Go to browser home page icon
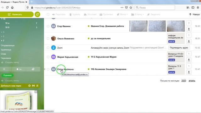Viewport: 201px width, 113px height. pos(12,8)
